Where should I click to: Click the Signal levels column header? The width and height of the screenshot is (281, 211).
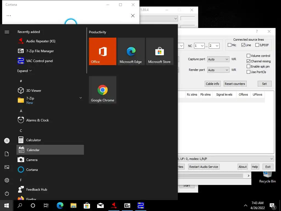tap(224, 95)
